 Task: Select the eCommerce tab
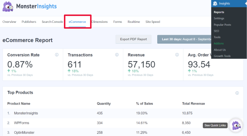coord(77,22)
